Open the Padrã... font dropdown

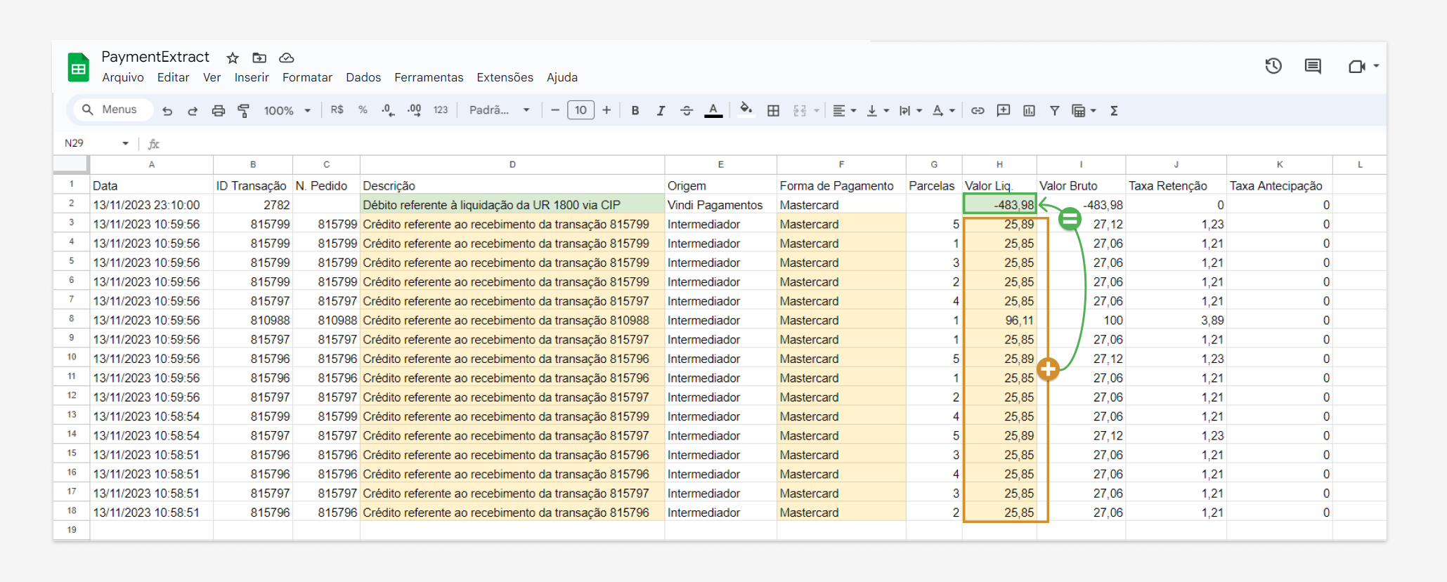pos(500,110)
